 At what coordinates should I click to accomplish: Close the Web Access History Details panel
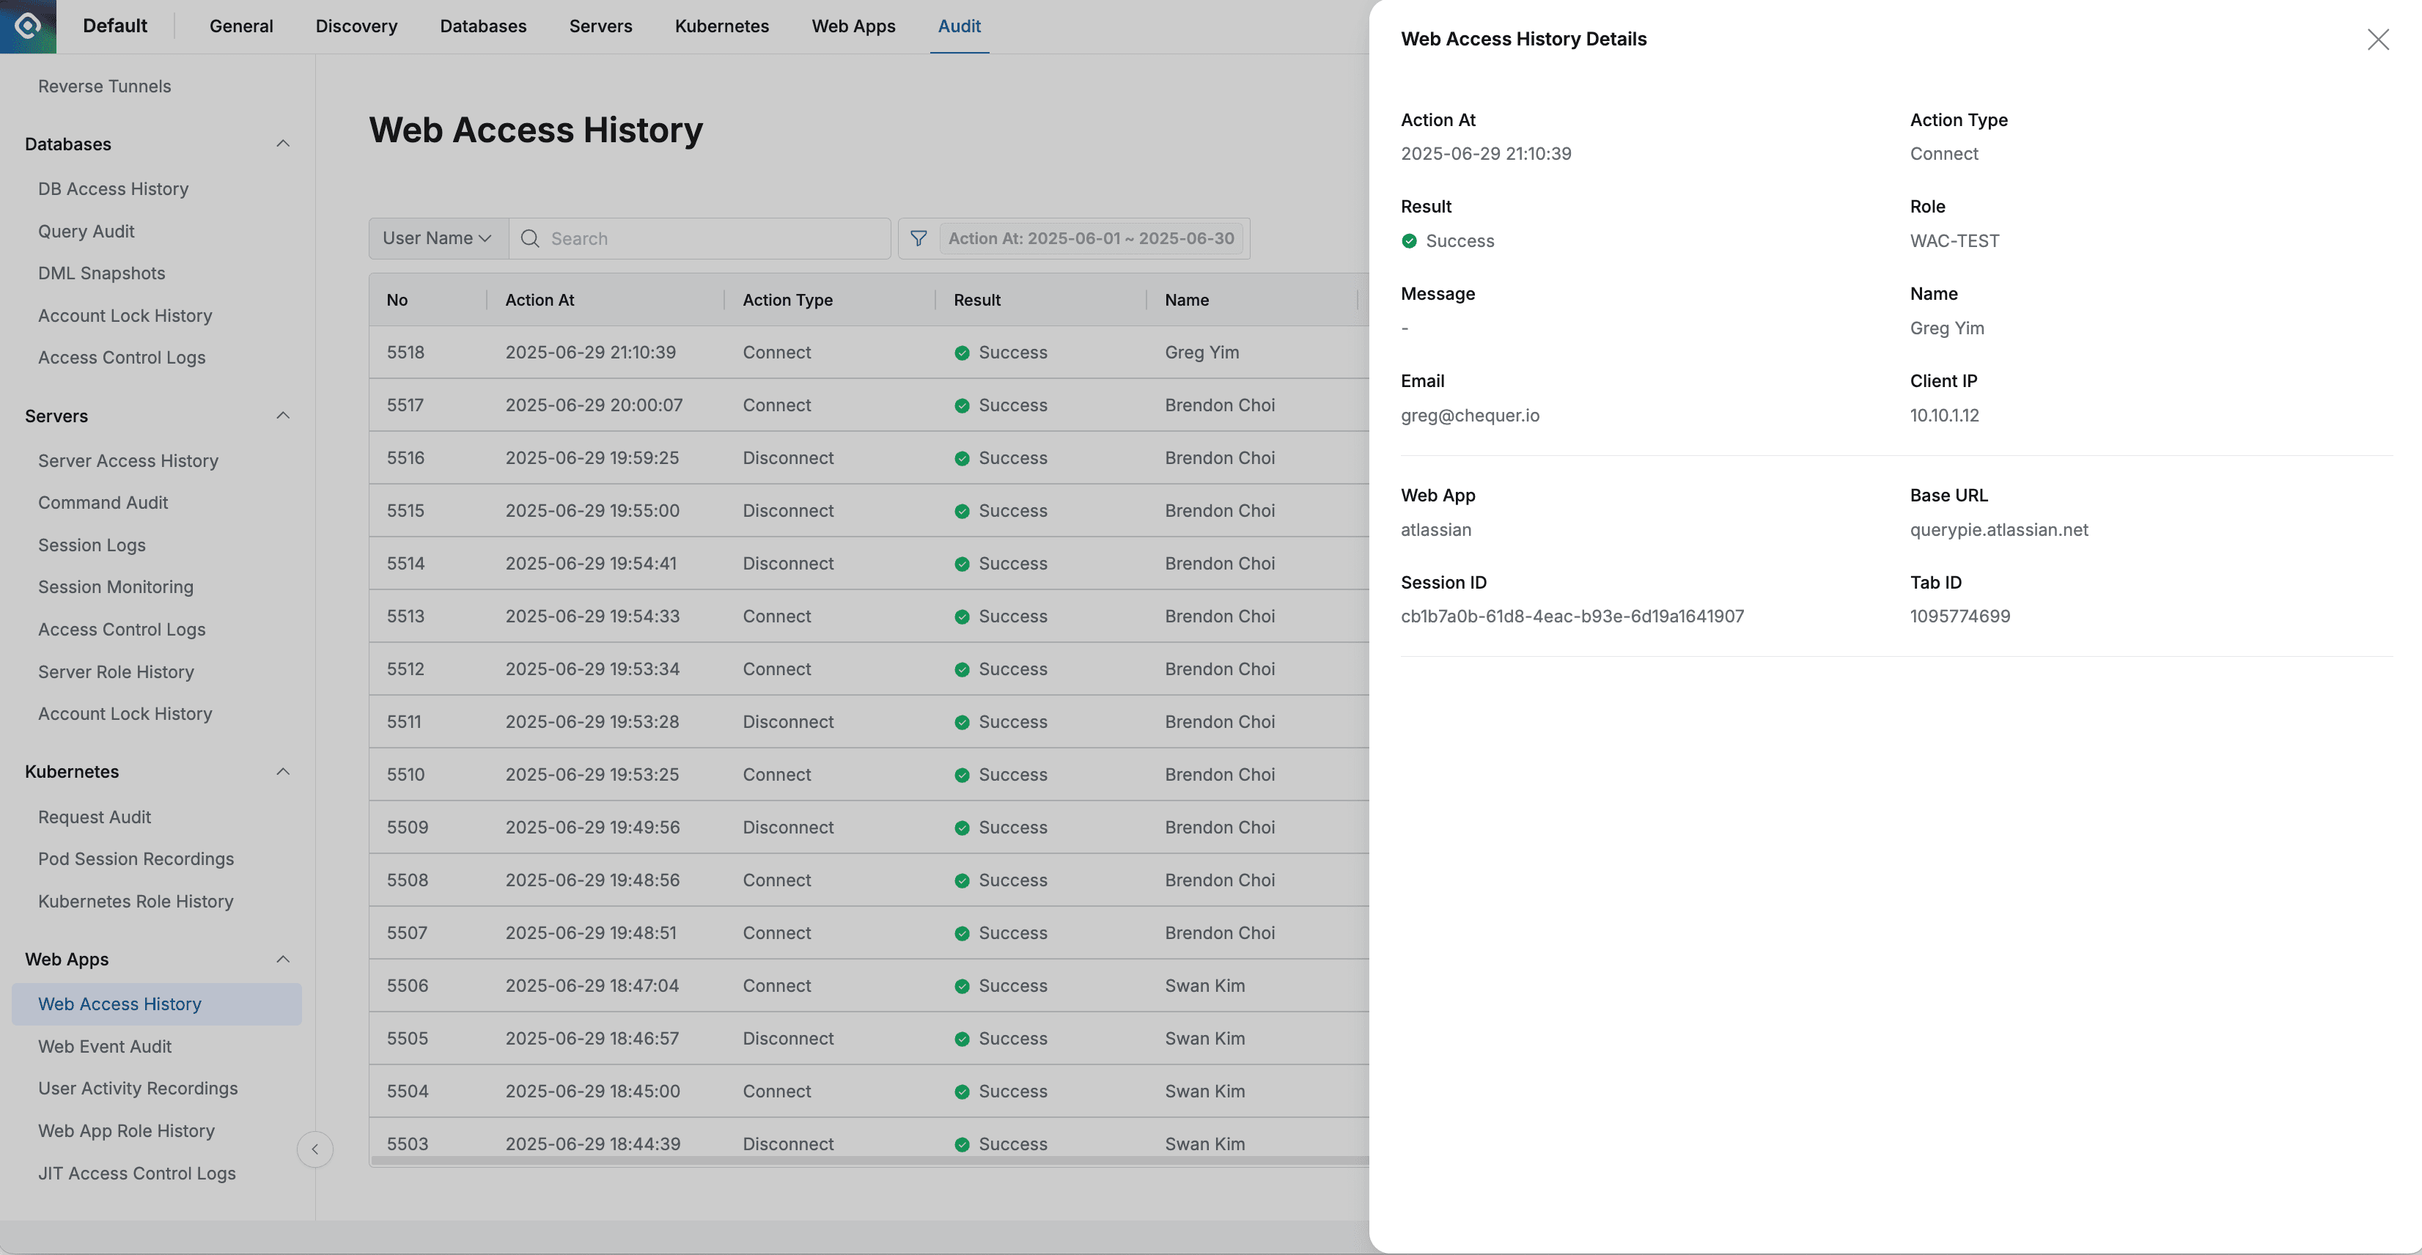(x=2379, y=39)
